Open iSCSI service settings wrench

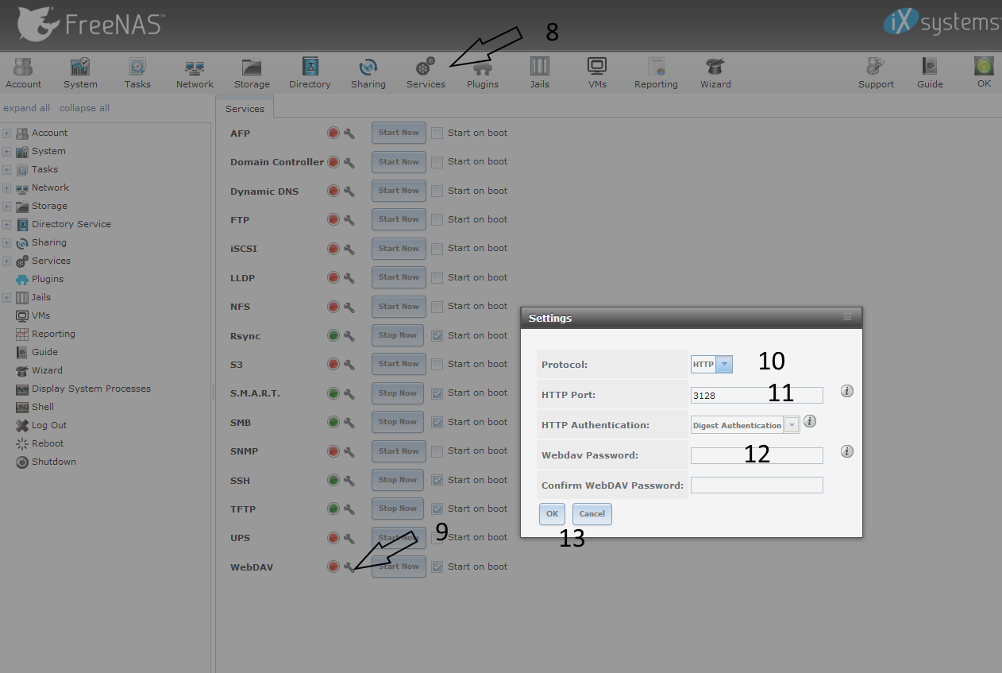tap(349, 249)
